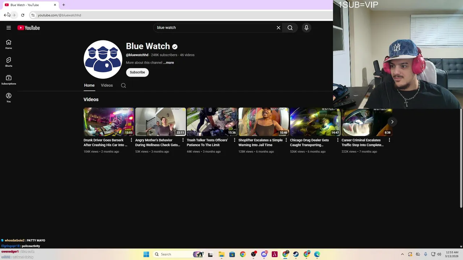Open Chicago Drug Dealer Gets Caught title
Screen dimensions: 463x260
pos(310,143)
